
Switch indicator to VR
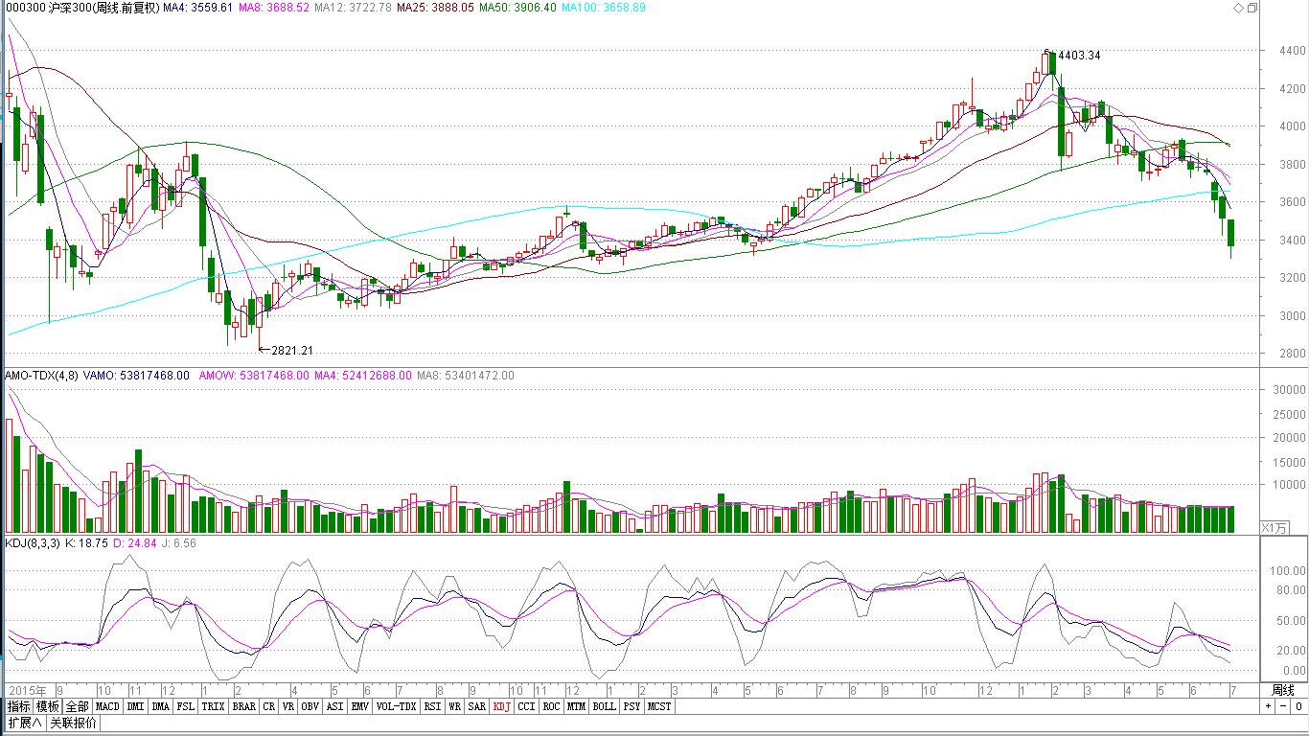pos(288,706)
